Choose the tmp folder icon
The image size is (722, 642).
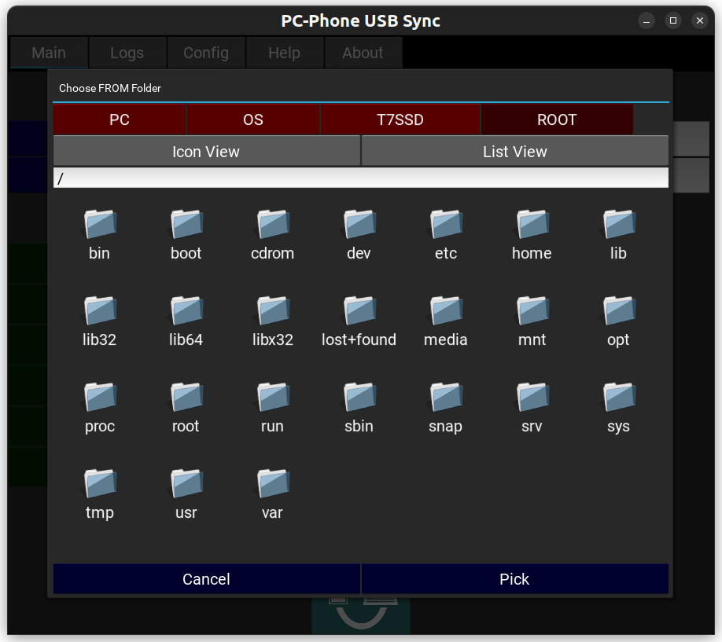100,485
